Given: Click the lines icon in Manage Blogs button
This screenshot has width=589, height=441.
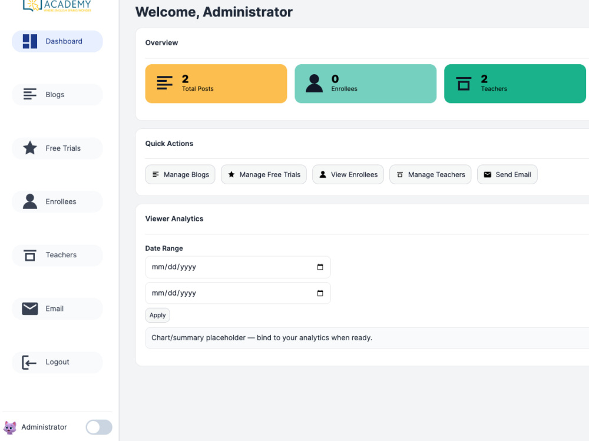Looking at the screenshot, I should click(x=155, y=174).
